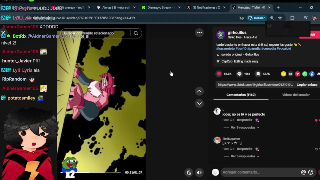Screen dimensions: 320x180
Task: Reply to the 'joder, no es IA' comment
Action: pyautogui.click(x=244, y=120)
